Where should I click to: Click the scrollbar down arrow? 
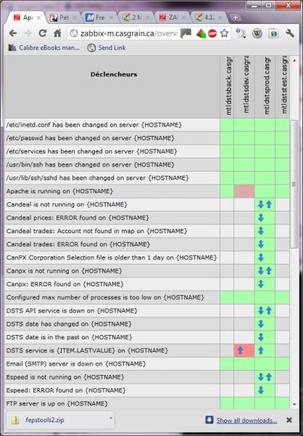(x=294, y=404)
